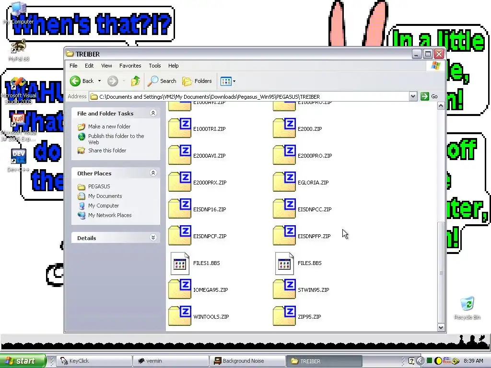
Task: Switch to Background Noise taskbar button
Action: (x=247, y=361)
